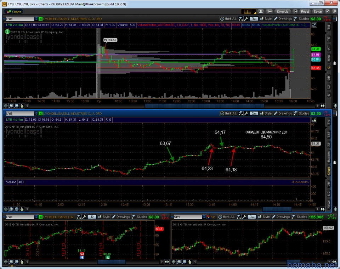Open Drawings menu in middle 1m chart
Image resolution: width=340 pixels, height=269 pixels.
click(283, 114)
